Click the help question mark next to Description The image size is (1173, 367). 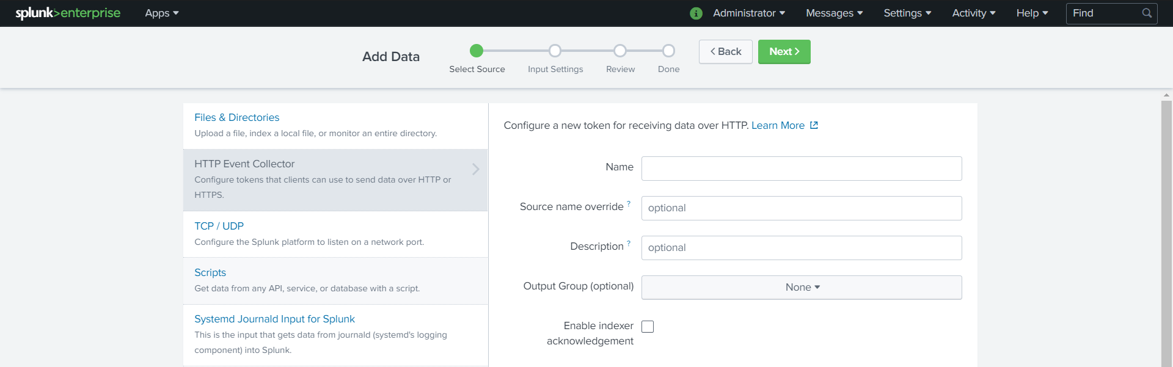[629, 243]
